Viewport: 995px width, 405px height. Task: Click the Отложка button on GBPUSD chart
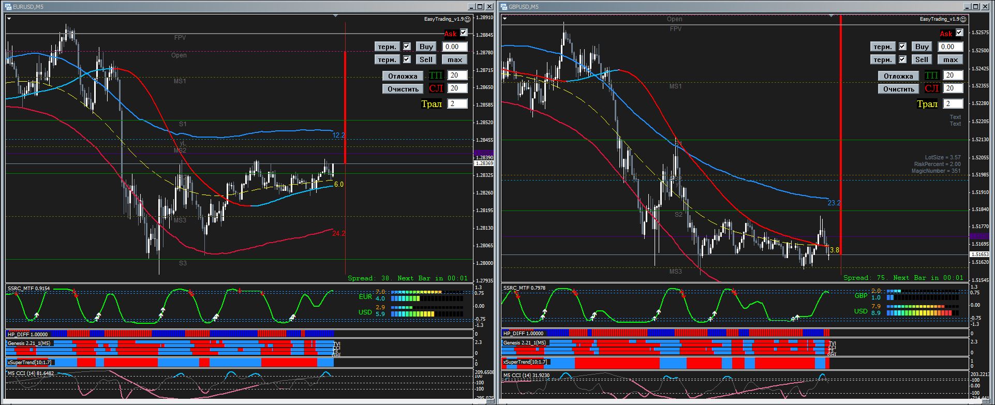898,76
